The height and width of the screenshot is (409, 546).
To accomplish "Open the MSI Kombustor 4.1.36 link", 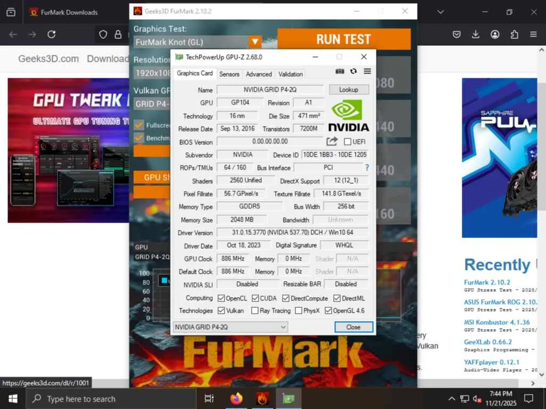I will pyautogui.click(x=496, y=322).
